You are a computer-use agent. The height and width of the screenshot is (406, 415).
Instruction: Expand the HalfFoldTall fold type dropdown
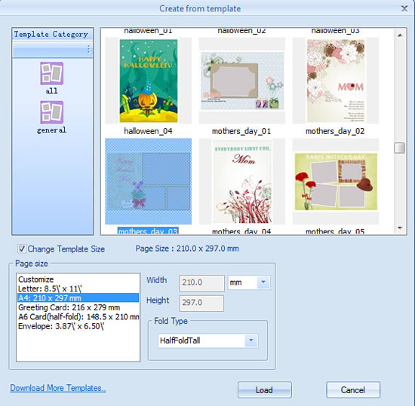point(251,340)
